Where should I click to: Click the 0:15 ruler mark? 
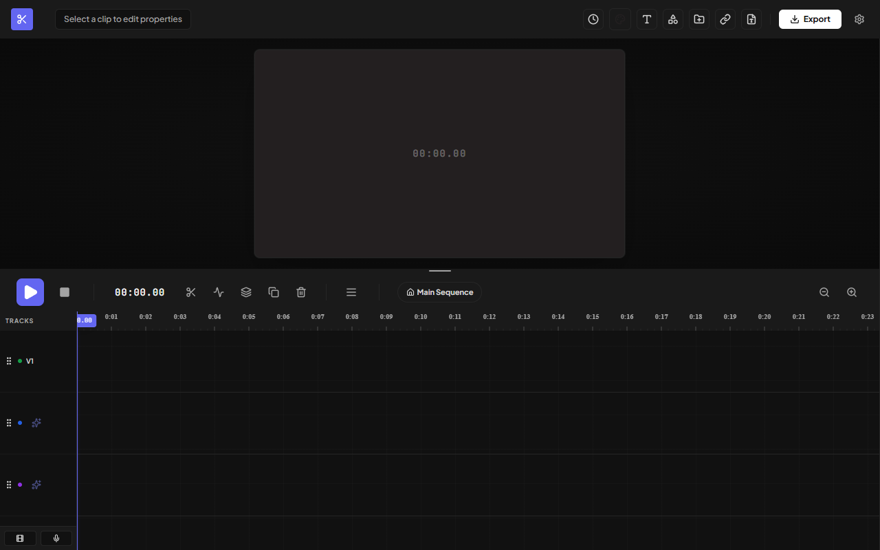click(x=593, y=317)
